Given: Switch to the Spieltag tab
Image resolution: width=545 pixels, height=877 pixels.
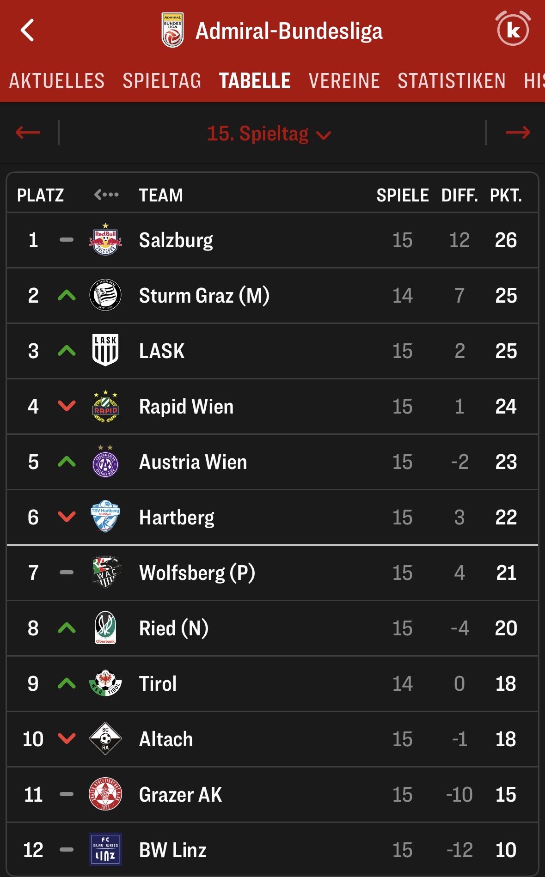Looking at the screenshot, I should (x=162, y=81).
